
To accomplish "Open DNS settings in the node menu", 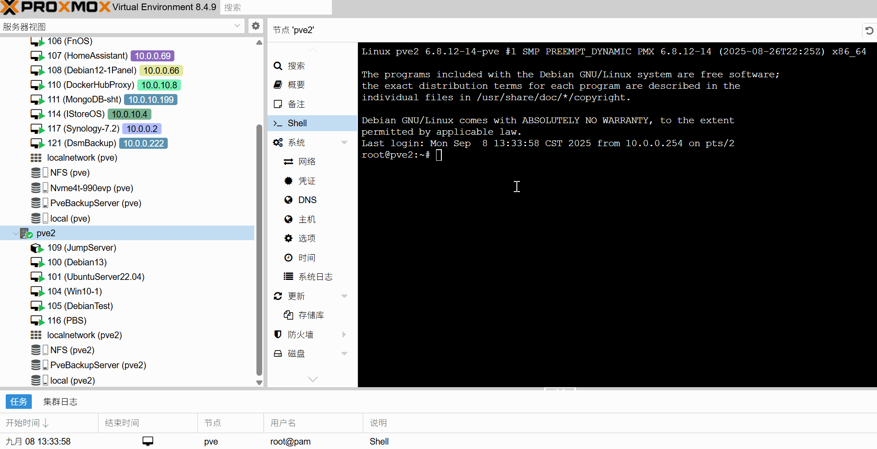I will [312, 200].
